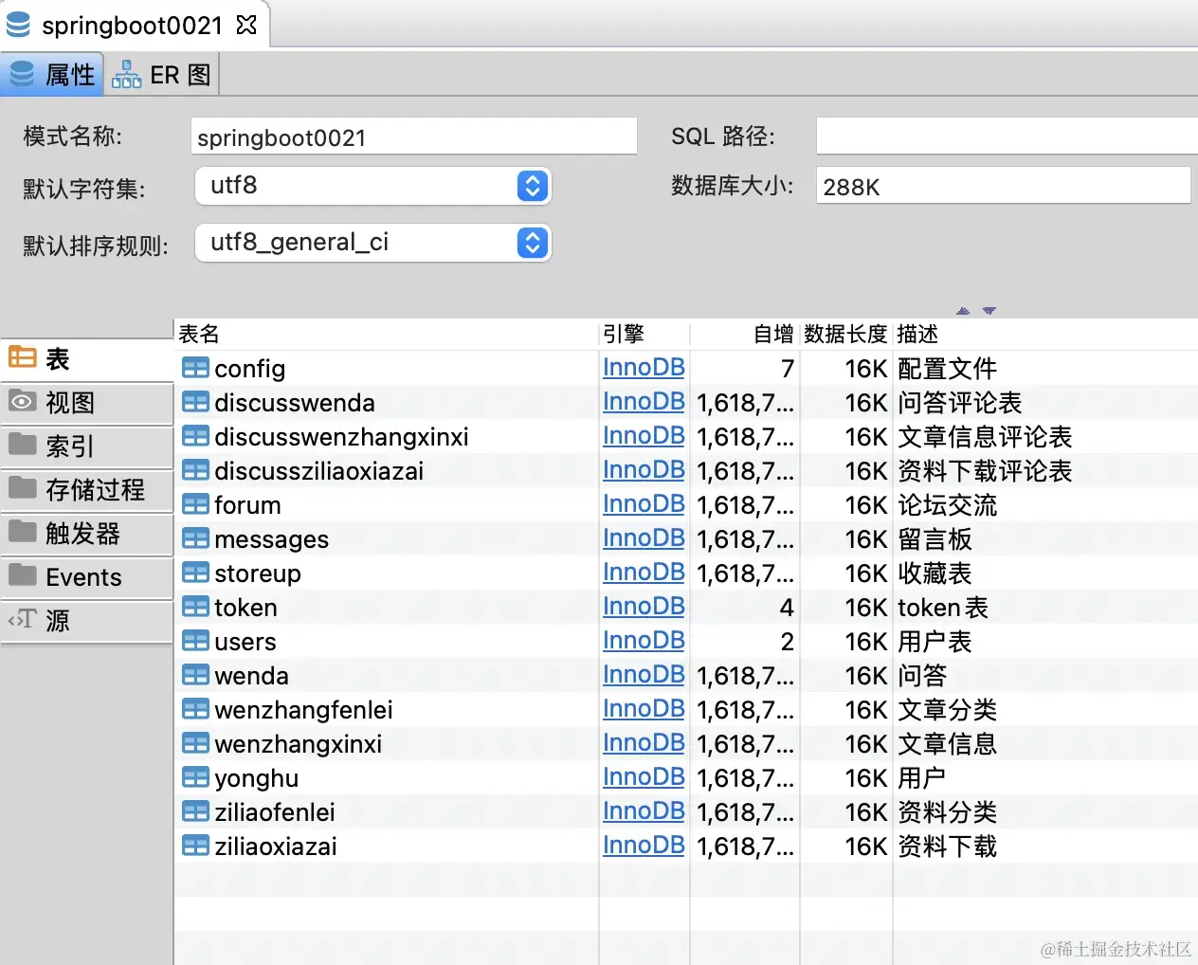Click the forum table icon
The width and height of the screenshot is (1198, 965).
[195, 504]
